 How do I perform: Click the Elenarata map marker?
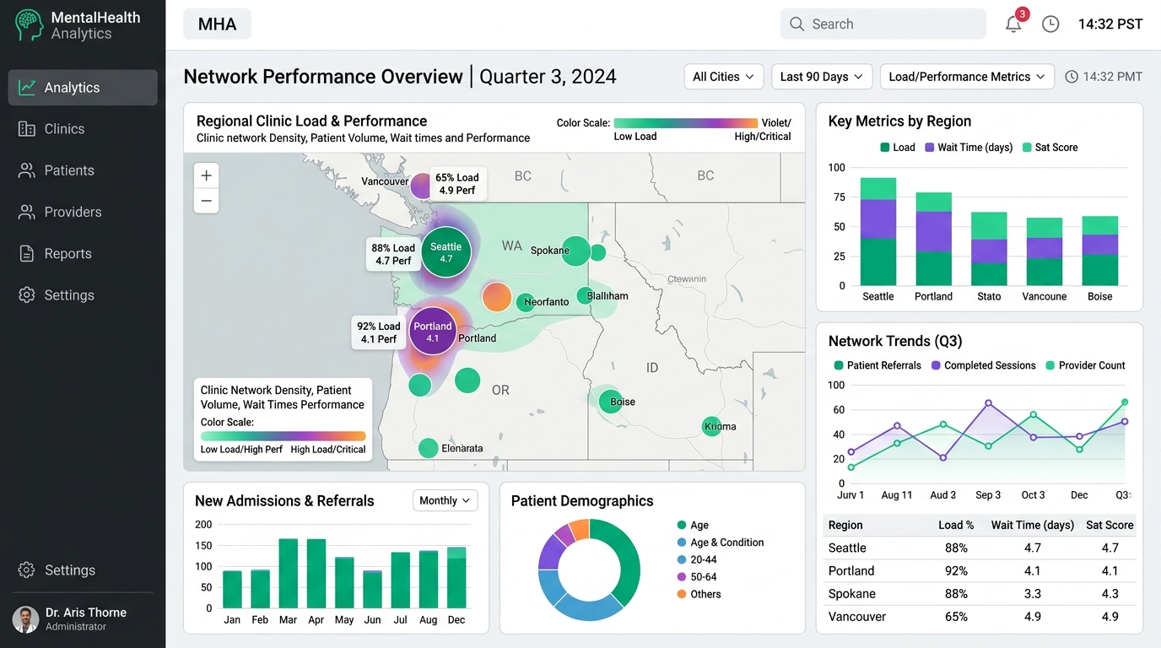click(429, 448)
